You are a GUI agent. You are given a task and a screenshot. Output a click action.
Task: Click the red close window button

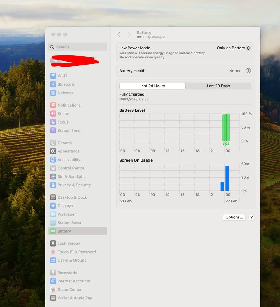point(53,34)
